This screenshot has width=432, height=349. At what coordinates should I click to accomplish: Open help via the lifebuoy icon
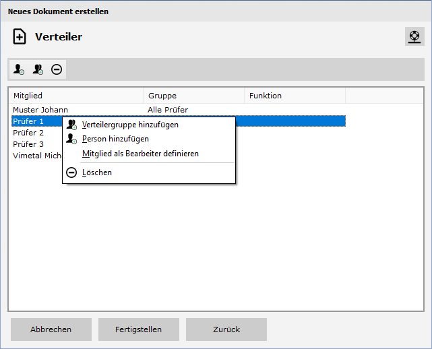[x=414, y=36]
